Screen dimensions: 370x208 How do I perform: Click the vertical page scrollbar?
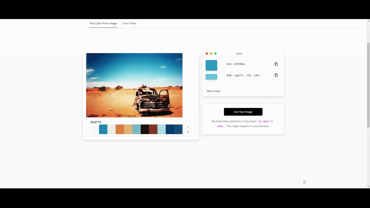coord(368,85)
